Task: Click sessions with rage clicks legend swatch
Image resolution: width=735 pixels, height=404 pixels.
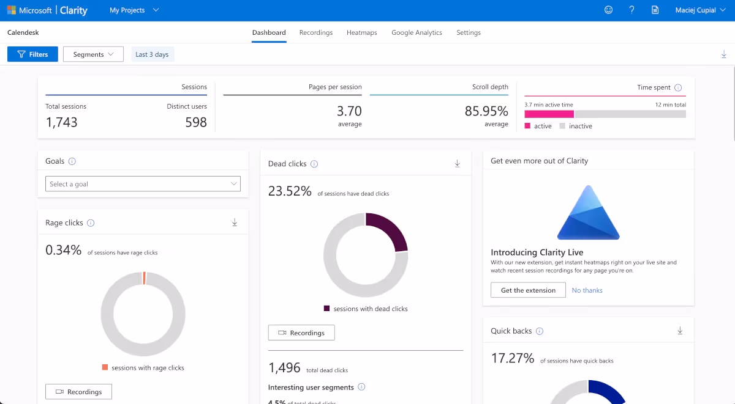Action: tap(105, 367)
